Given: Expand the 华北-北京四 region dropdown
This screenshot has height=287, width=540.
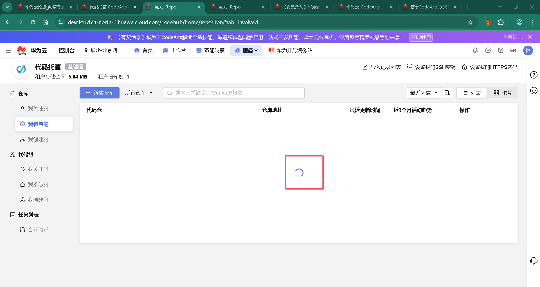Looking at the screenshot, I should point(104,50).
